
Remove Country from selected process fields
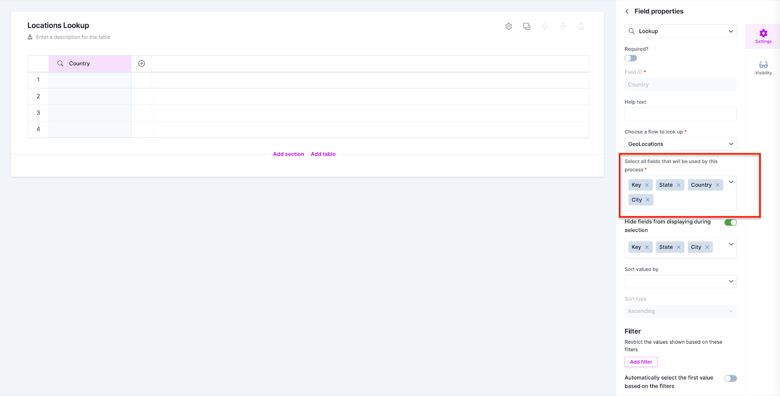click(718, 185)
